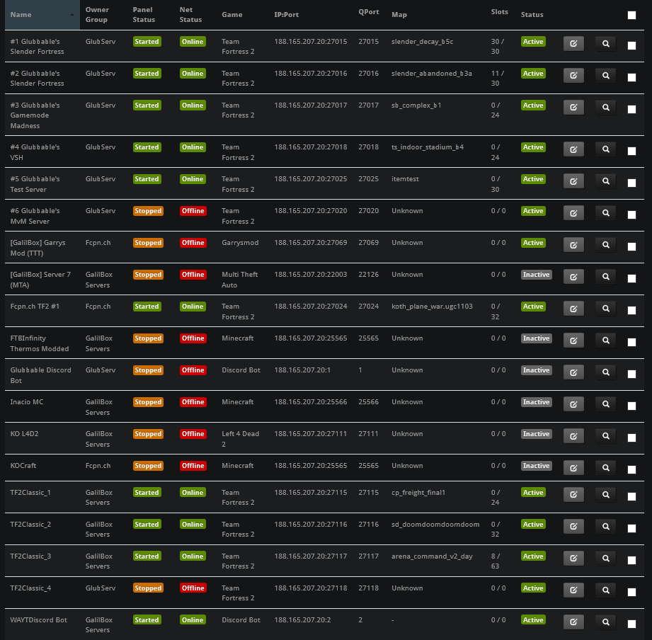652x640 pixels.
Task: Click magnifier for Glubbable Discord Bot
Action: [x=606, y=372]
